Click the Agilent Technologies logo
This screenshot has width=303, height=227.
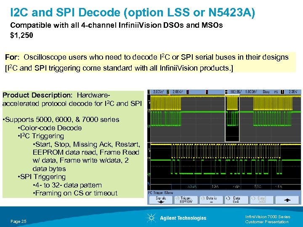click(176, 218)
